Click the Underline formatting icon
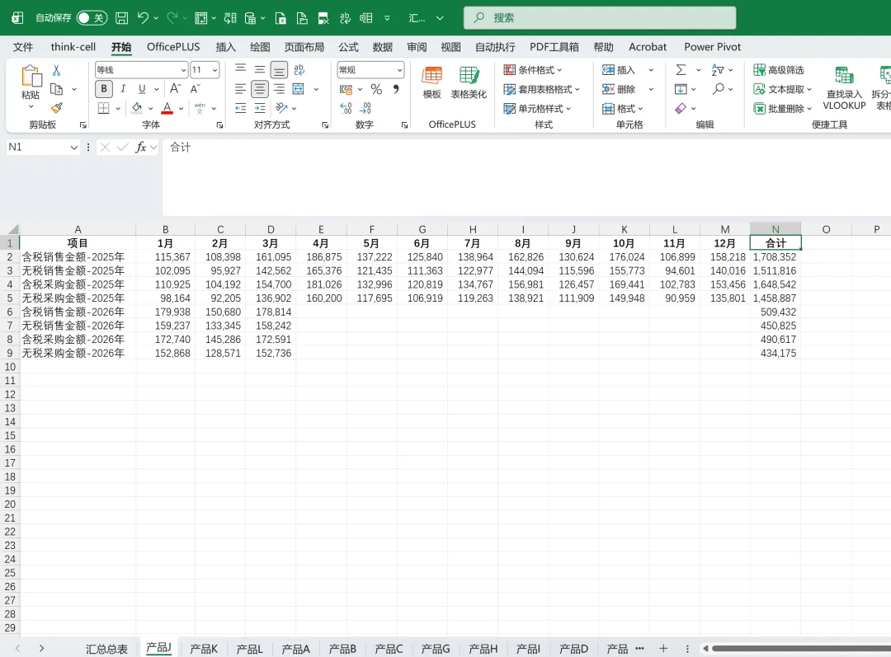The width and height of the screenshot is (891, 657). point(142,88)
